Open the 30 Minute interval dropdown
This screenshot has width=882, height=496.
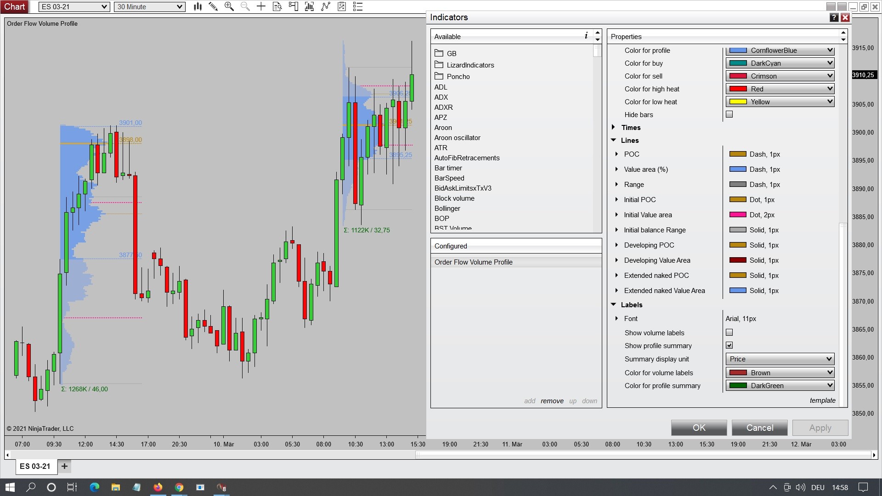tap(149, 6)
